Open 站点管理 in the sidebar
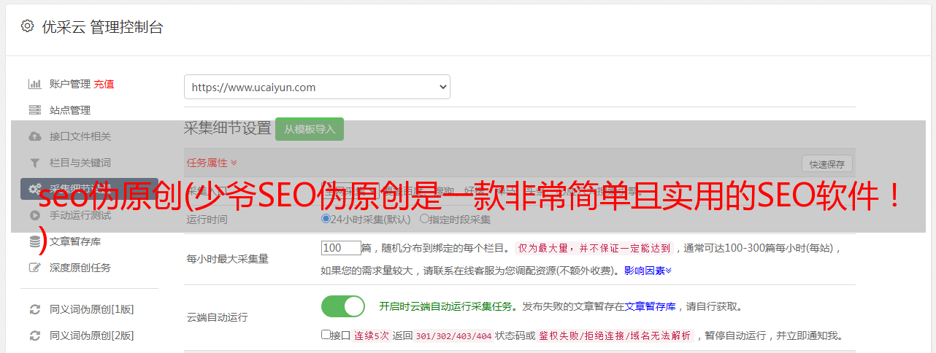This screenshot has width=936, height=353. pos(70,110)
